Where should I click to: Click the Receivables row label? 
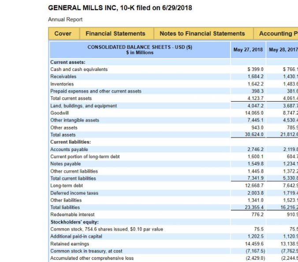(63, 77)
